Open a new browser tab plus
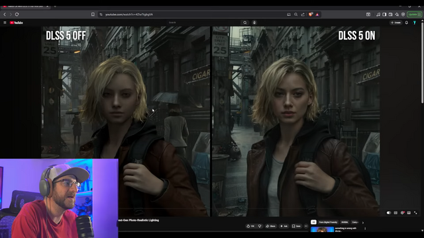The height and width of the screenshot is (238, 424). point(55,6)
